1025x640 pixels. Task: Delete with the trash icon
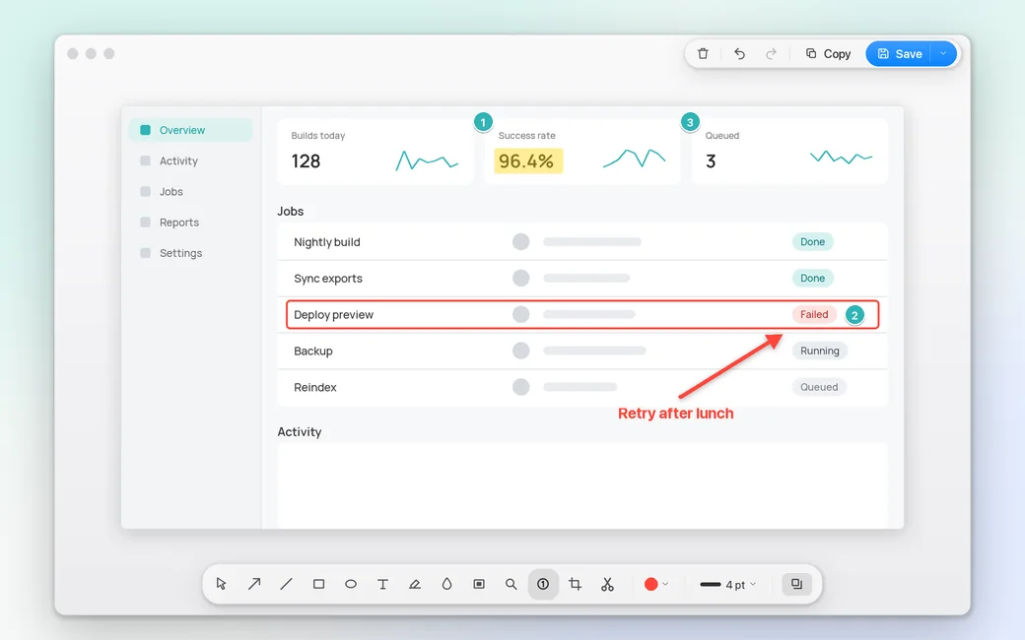click(703, 53)
